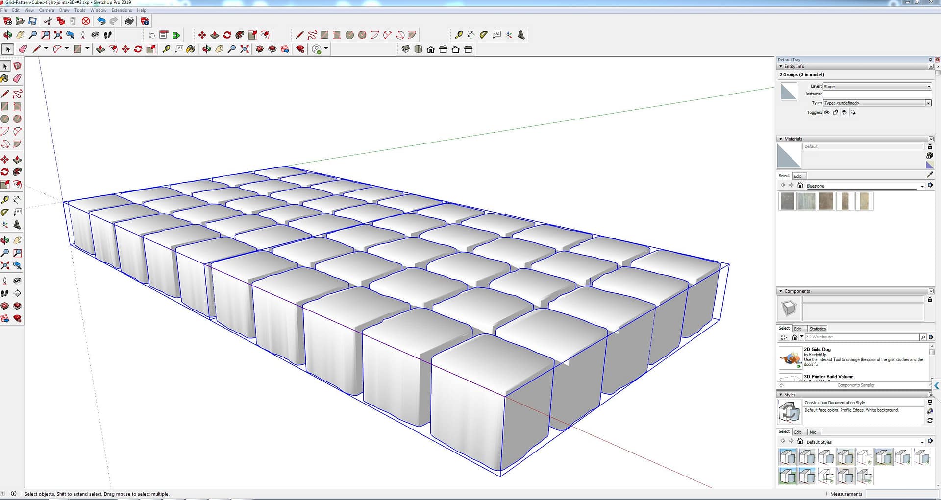Open the Layer dropdown showing Stone

(877, 86)
